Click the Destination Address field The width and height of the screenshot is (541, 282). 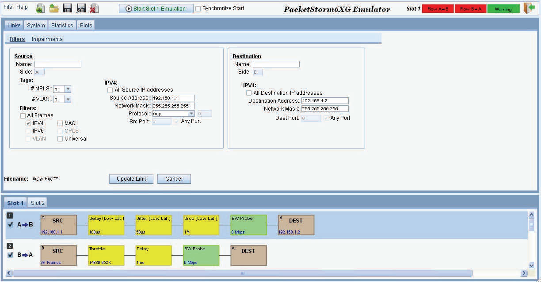click(325, 101)
